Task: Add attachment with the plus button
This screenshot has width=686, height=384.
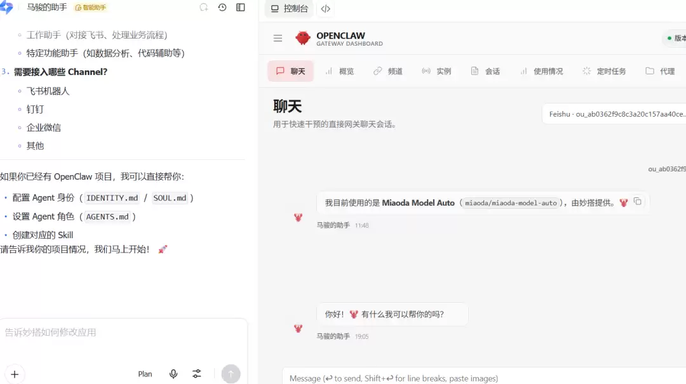Action: coord(15,374)
